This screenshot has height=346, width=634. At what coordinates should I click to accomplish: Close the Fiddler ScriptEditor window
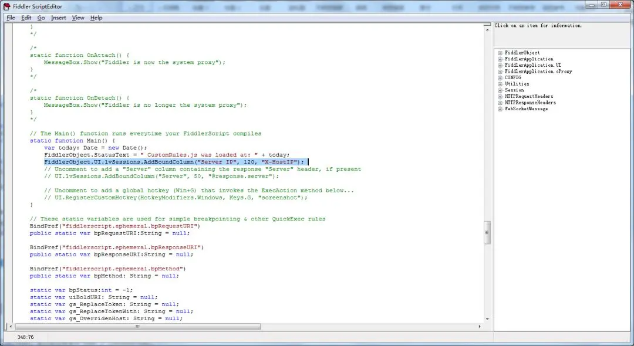tap(620, 5)
